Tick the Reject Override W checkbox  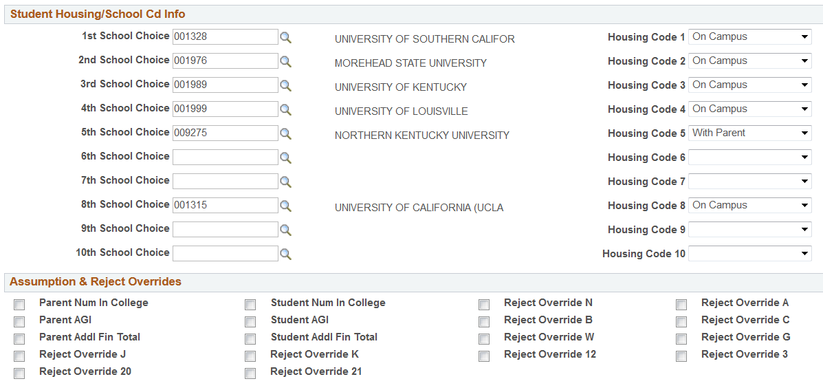[x=484, y=339]
